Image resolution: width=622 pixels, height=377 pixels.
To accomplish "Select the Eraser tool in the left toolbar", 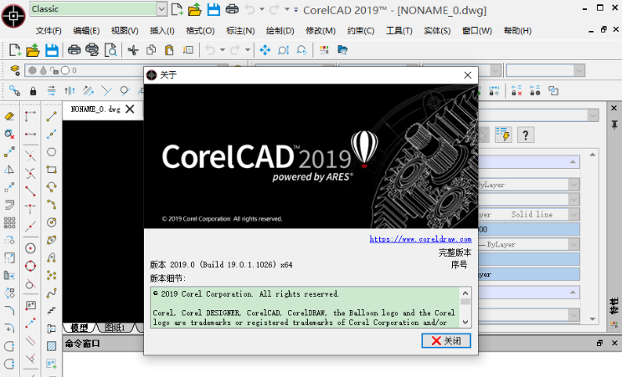I will (10, 116).
